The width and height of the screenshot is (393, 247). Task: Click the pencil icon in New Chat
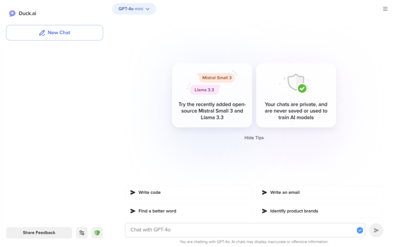coord(42,33)
